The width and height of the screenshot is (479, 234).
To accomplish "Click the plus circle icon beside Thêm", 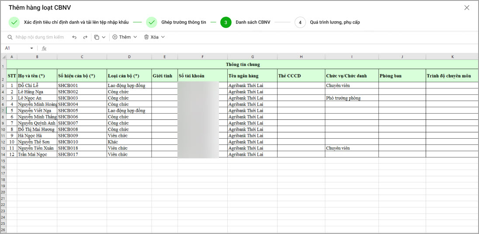I will point(115,37).
